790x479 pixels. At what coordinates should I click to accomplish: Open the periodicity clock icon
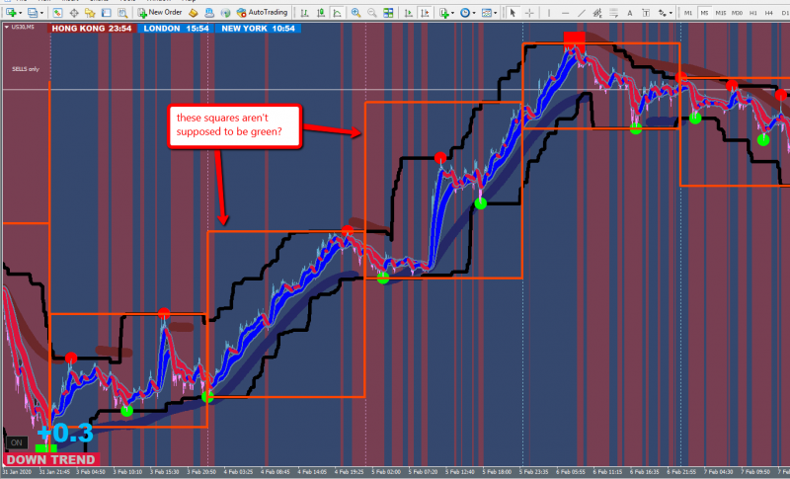click(x=465, y=13)
